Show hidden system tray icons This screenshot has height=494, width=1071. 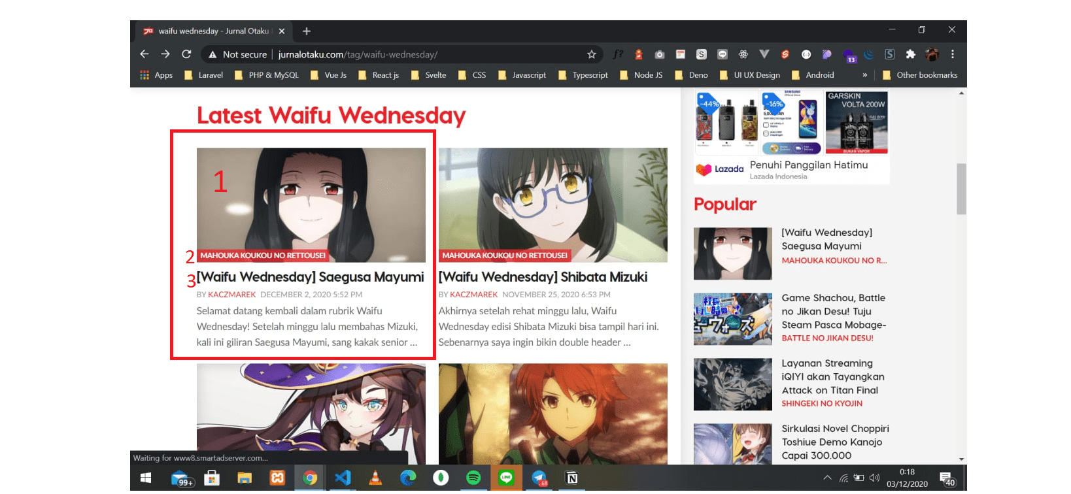point(827,478)
